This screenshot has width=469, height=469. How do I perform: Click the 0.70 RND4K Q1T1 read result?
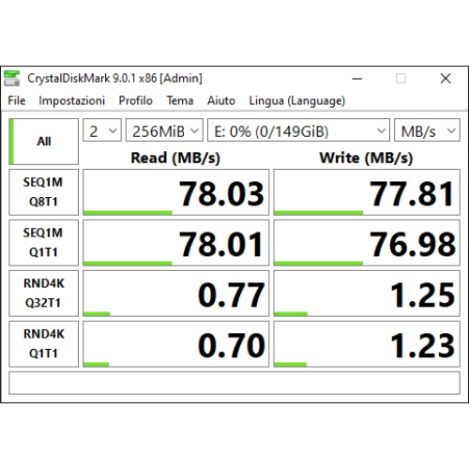click(x=175, y=344)
